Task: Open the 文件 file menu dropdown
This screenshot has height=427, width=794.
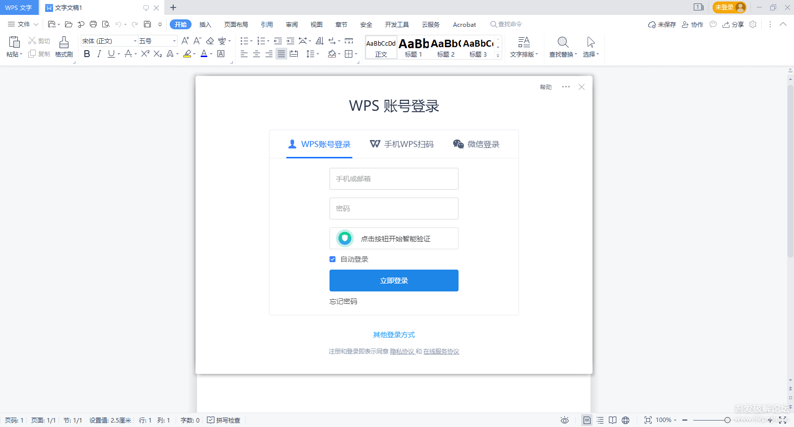Action: click(23, 24)
